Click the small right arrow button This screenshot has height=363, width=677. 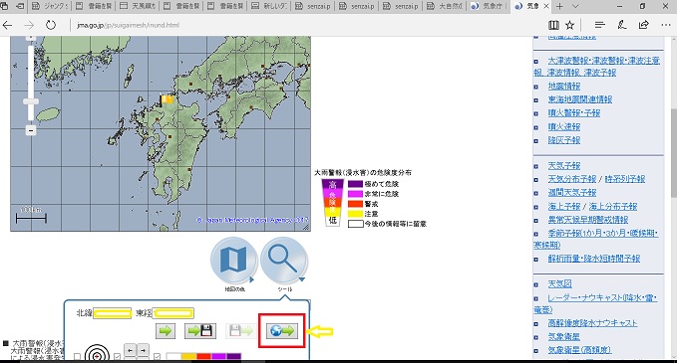coord(143,350)
